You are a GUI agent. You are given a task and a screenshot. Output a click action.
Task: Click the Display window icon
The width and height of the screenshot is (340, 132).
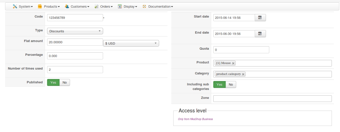coord(120,6)
